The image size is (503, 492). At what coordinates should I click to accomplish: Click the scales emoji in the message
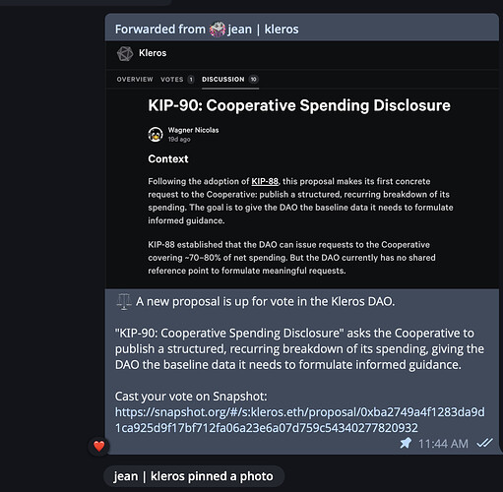(x=124, y=302)
